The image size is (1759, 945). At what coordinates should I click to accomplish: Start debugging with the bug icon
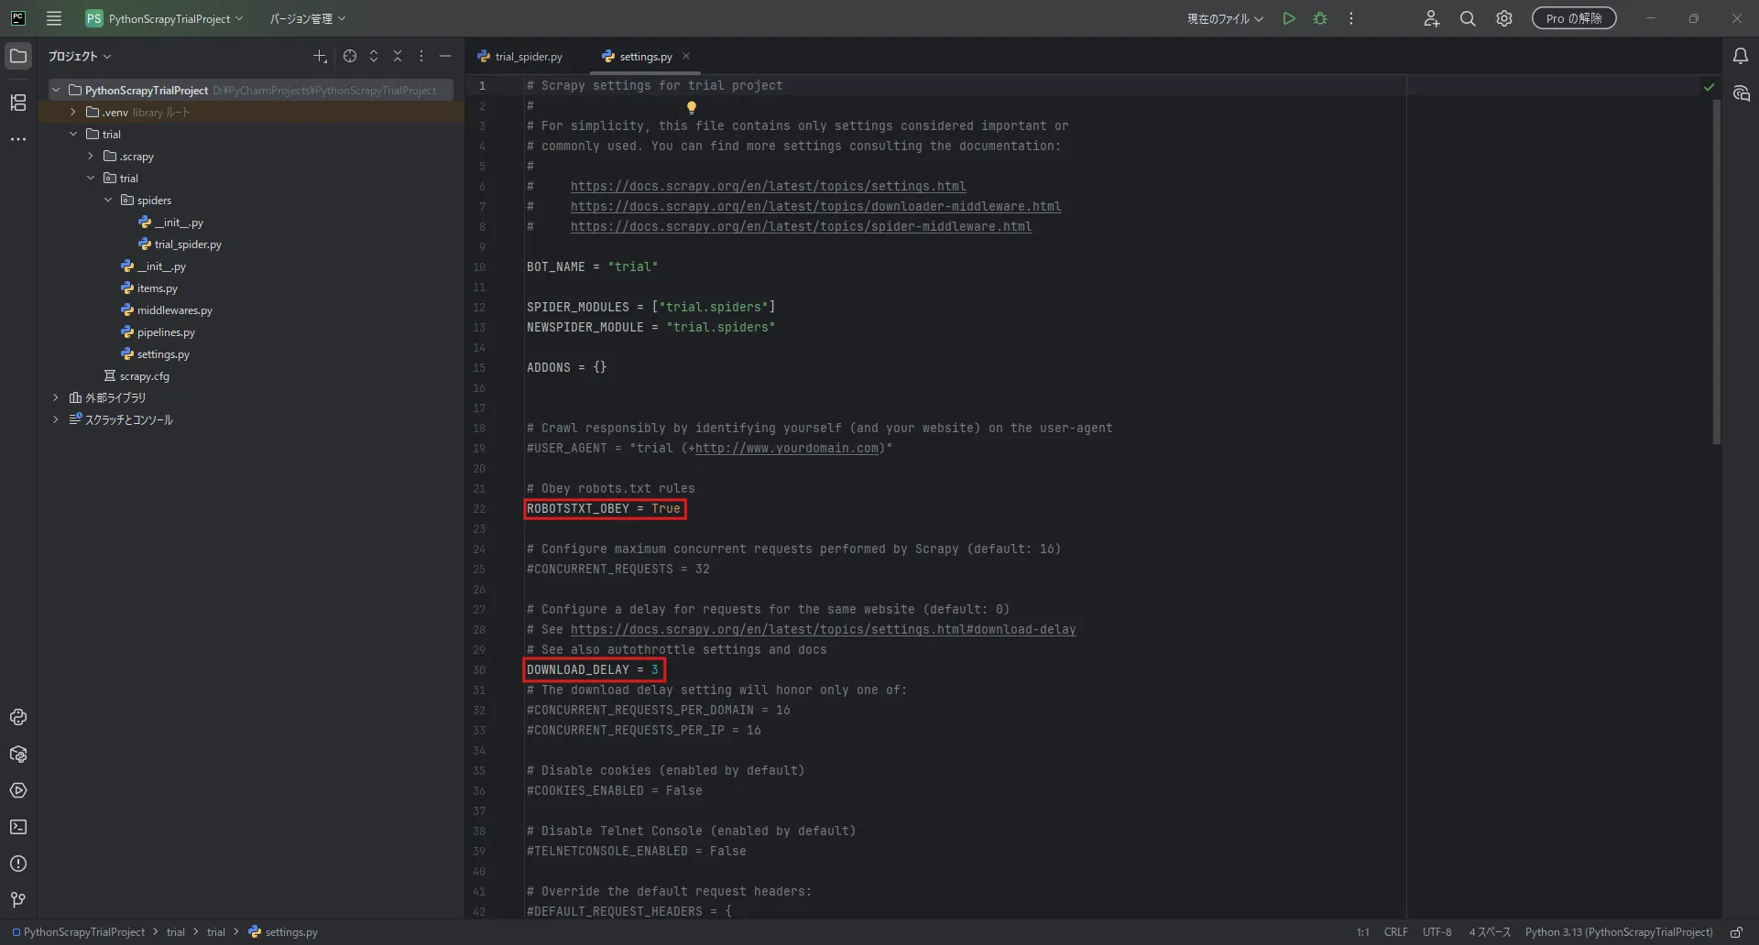coord(1320,18)
